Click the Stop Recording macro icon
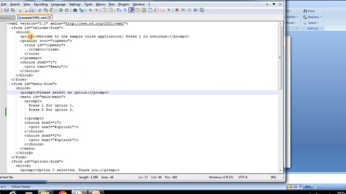Image resolution: width=346 pixels, height=194 pixels. click(x=183, y=10)
